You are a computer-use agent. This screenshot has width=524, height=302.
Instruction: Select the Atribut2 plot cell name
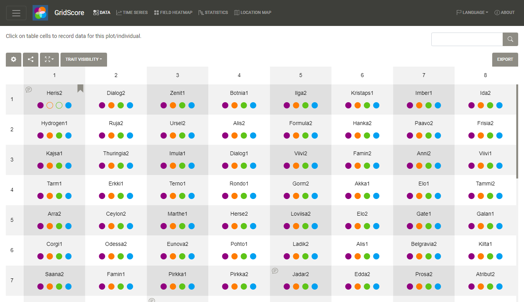[x=485, y=274]
